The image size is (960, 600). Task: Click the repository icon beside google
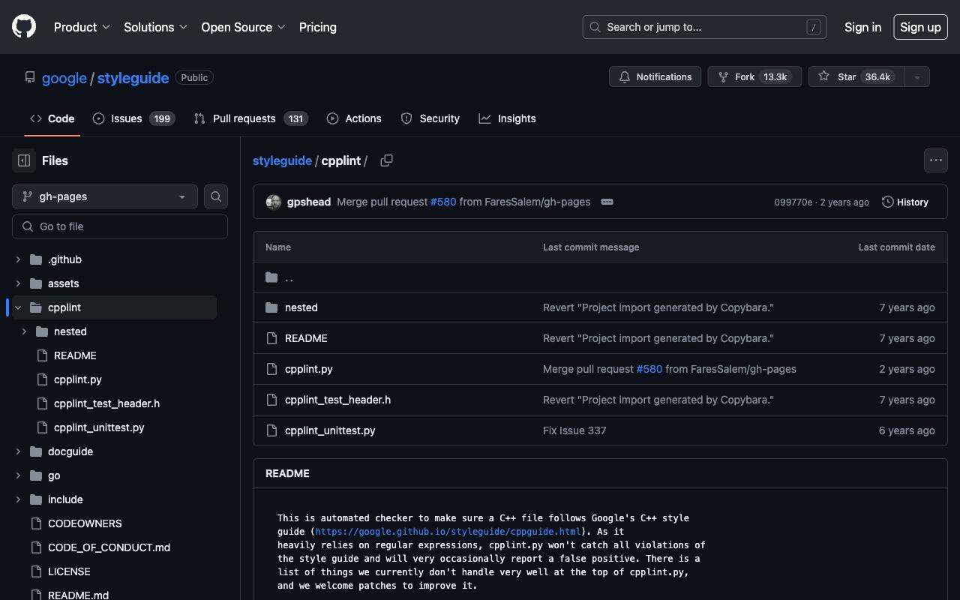(30, 77)
